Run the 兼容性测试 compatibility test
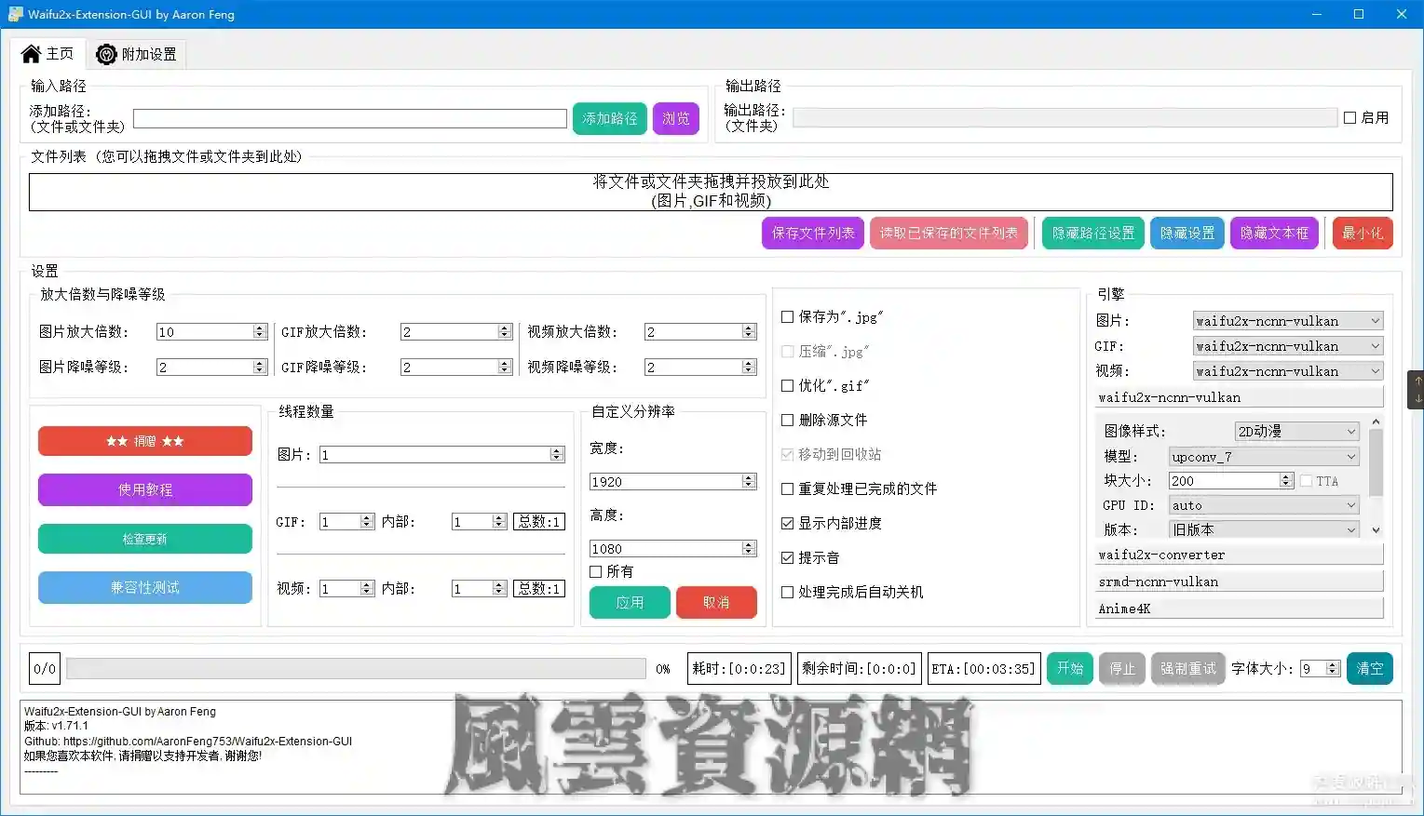 click(145, 587)
